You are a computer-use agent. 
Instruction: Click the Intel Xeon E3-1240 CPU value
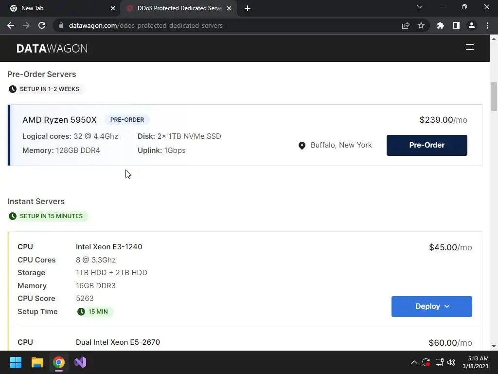(109, 247)
